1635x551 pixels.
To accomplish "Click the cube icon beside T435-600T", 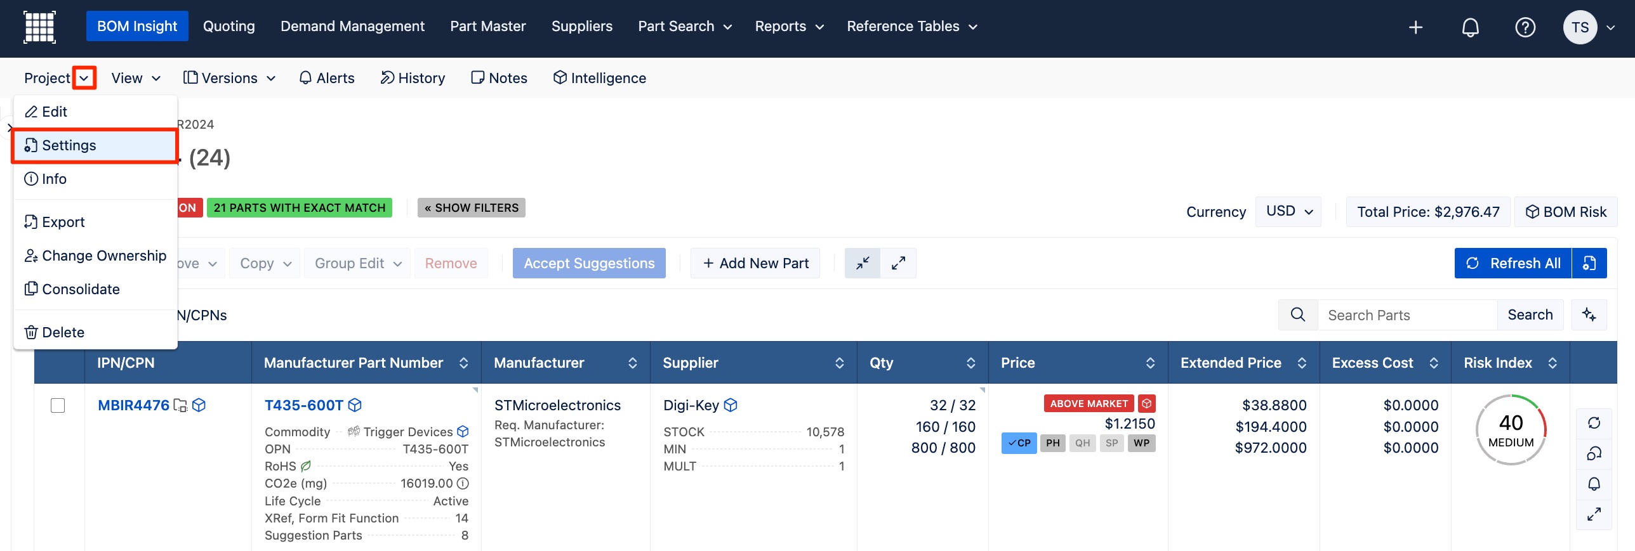I will (x=355, y=405).
